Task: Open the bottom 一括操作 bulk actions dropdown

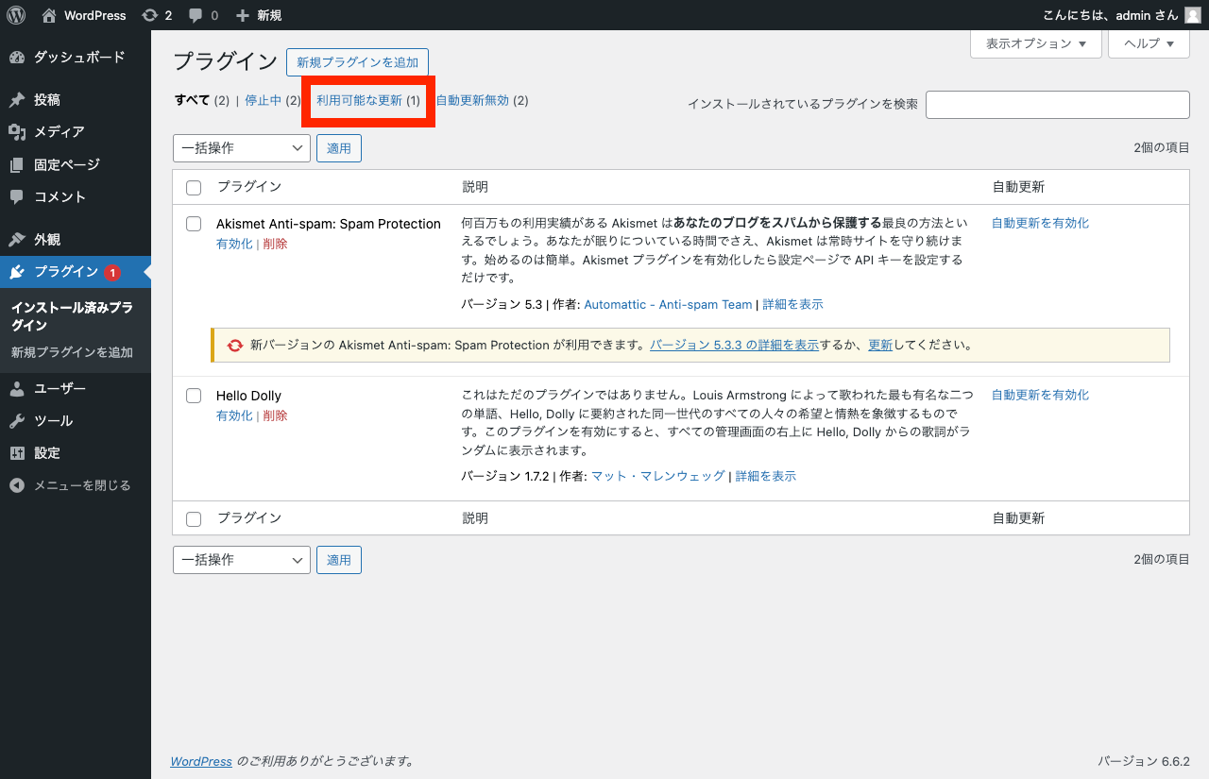Action: coord(242,560)
